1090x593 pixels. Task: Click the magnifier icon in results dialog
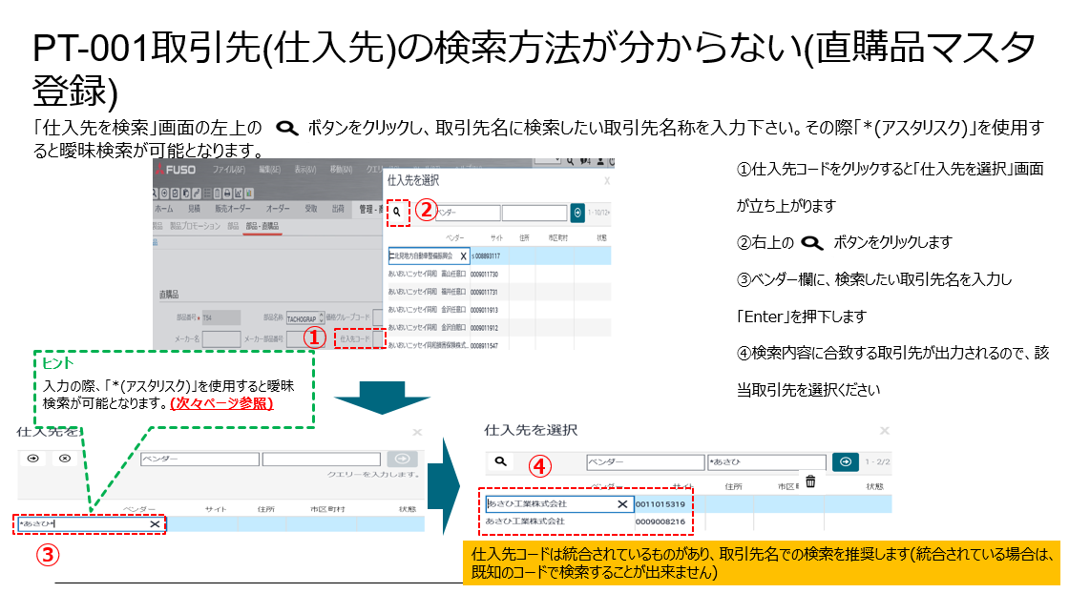(500, 461)
